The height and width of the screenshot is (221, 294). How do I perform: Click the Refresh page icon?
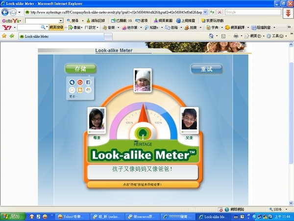pos(212,12)
